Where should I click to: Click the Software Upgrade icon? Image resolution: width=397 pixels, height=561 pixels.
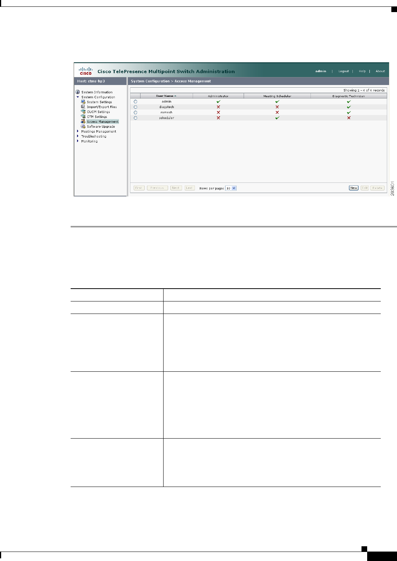tap(83, 127)
